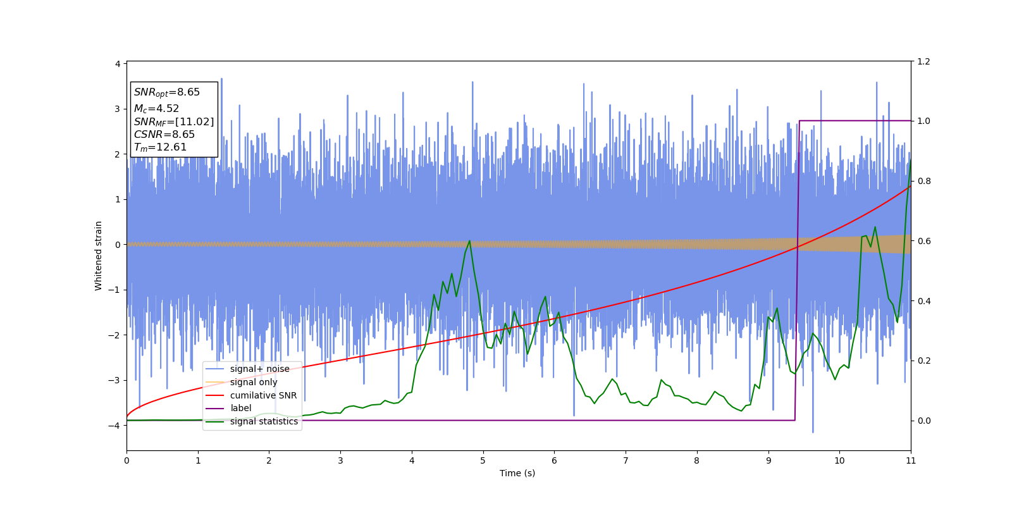Click the x-axis tick label 0
Image resolution: width=1012 pixels, height=506 pixels.
click(126, 460)
